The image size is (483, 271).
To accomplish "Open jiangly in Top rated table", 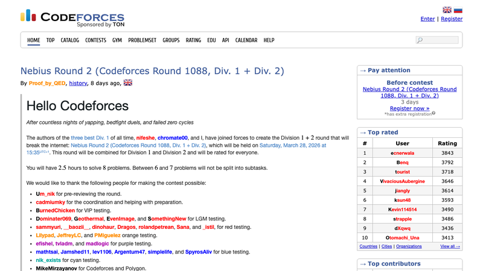I will tap(402, 191).
